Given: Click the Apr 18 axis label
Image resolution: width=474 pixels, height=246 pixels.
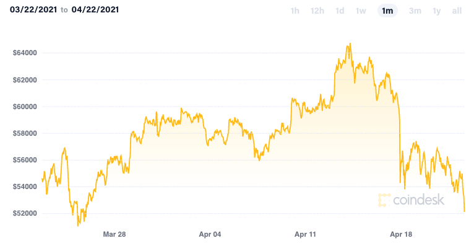Looking at the screenshot, I should coord(401,234).
